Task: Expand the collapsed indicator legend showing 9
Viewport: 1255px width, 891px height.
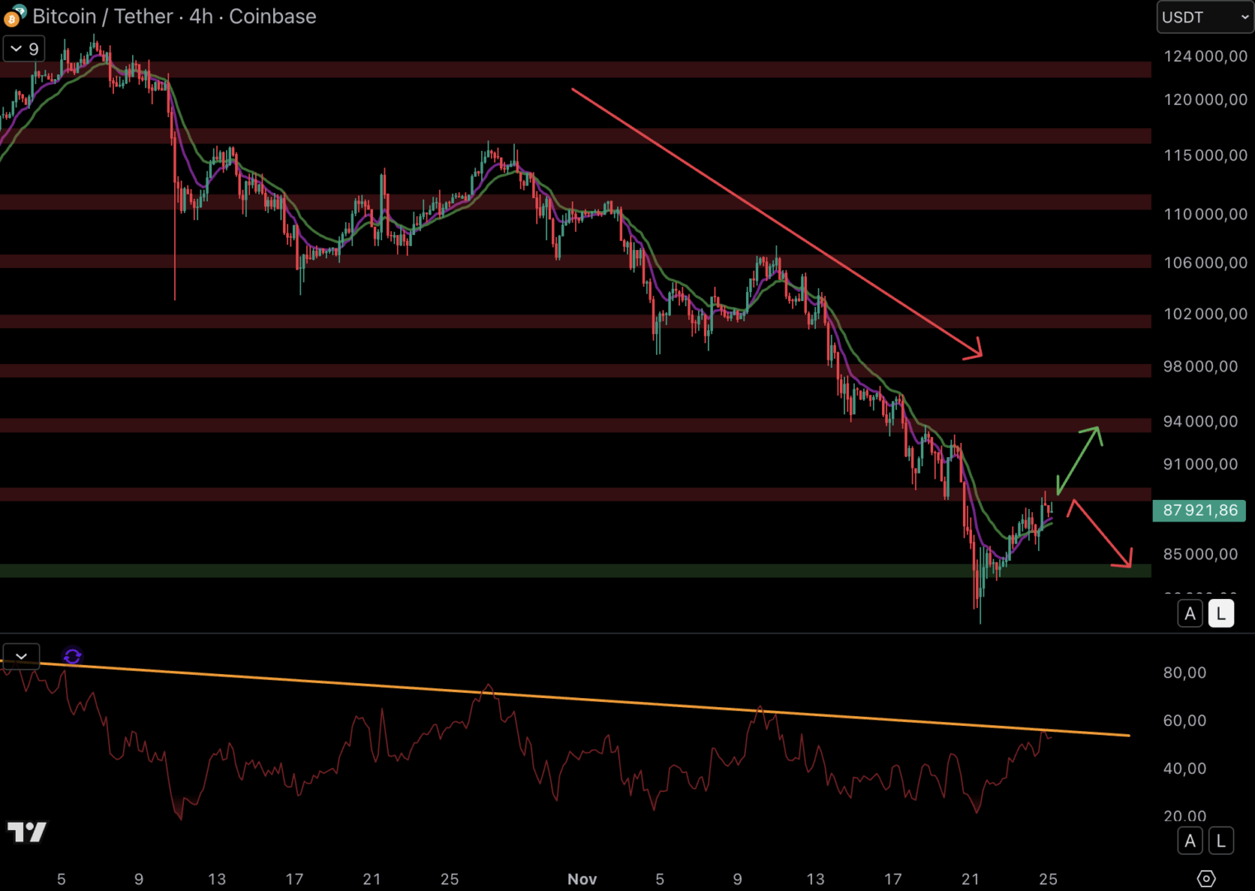Action: (x=24, y=49)
